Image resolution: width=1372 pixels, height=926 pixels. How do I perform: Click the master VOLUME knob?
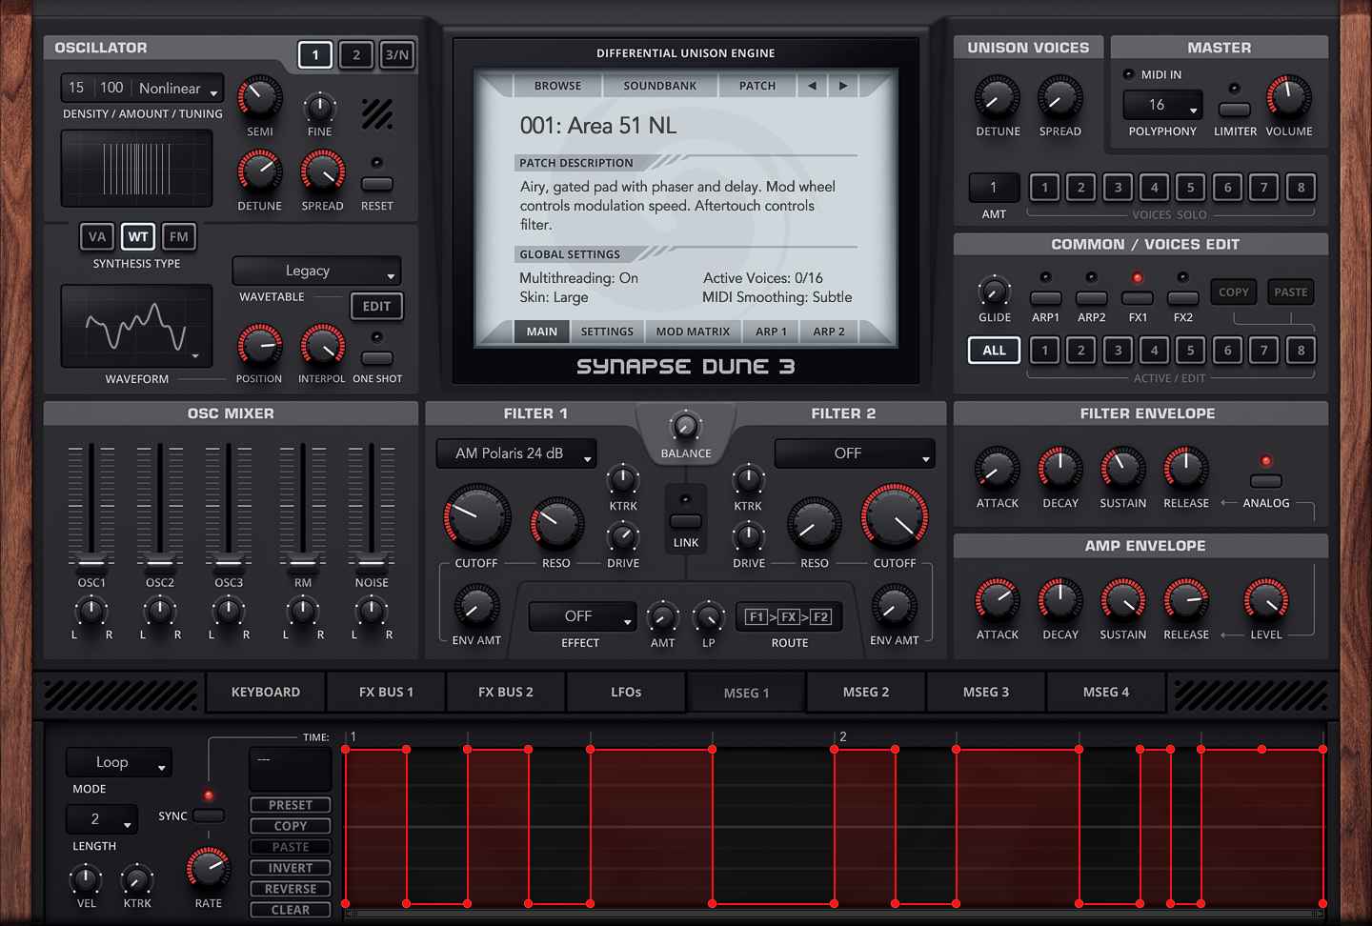[x=1288, y=97]
